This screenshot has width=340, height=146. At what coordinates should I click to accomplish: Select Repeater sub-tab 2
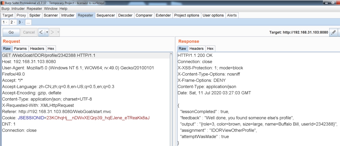tap(11, 22)
